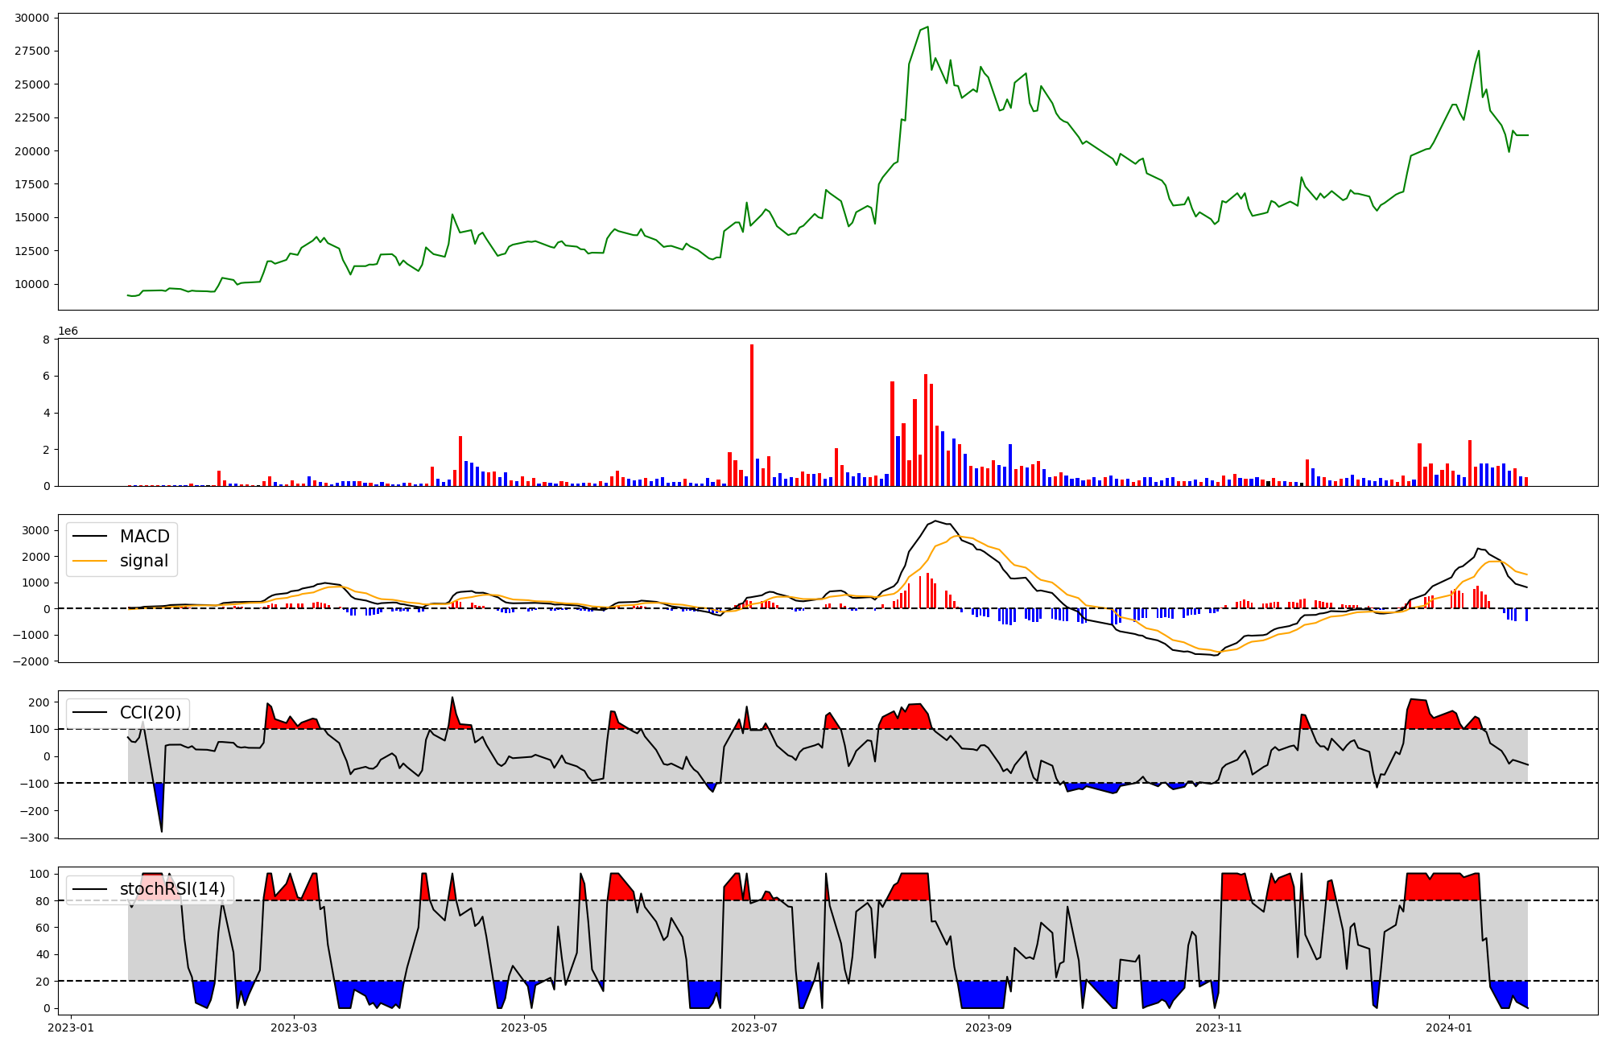The image size is (1610, 1046).
Task: Click the orange signal line in the legend
Action: (90, 561)
